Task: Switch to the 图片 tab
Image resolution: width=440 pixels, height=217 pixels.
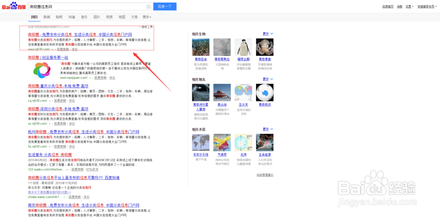Action: click(96, 17)
